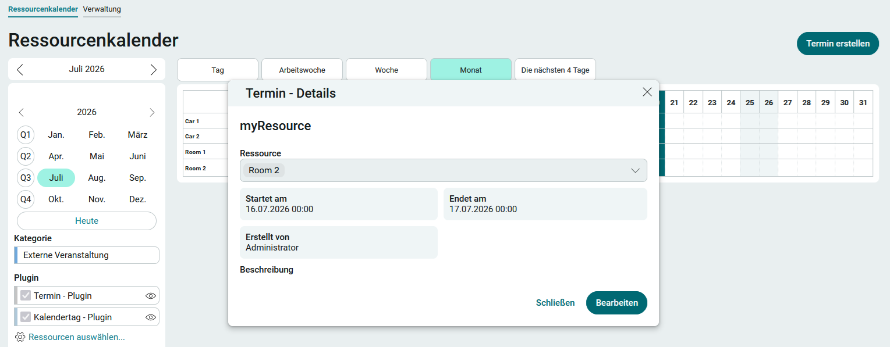Open the Ressourcen auswählen... link
This screenshot has height=347, width=890.
(77, 337)
